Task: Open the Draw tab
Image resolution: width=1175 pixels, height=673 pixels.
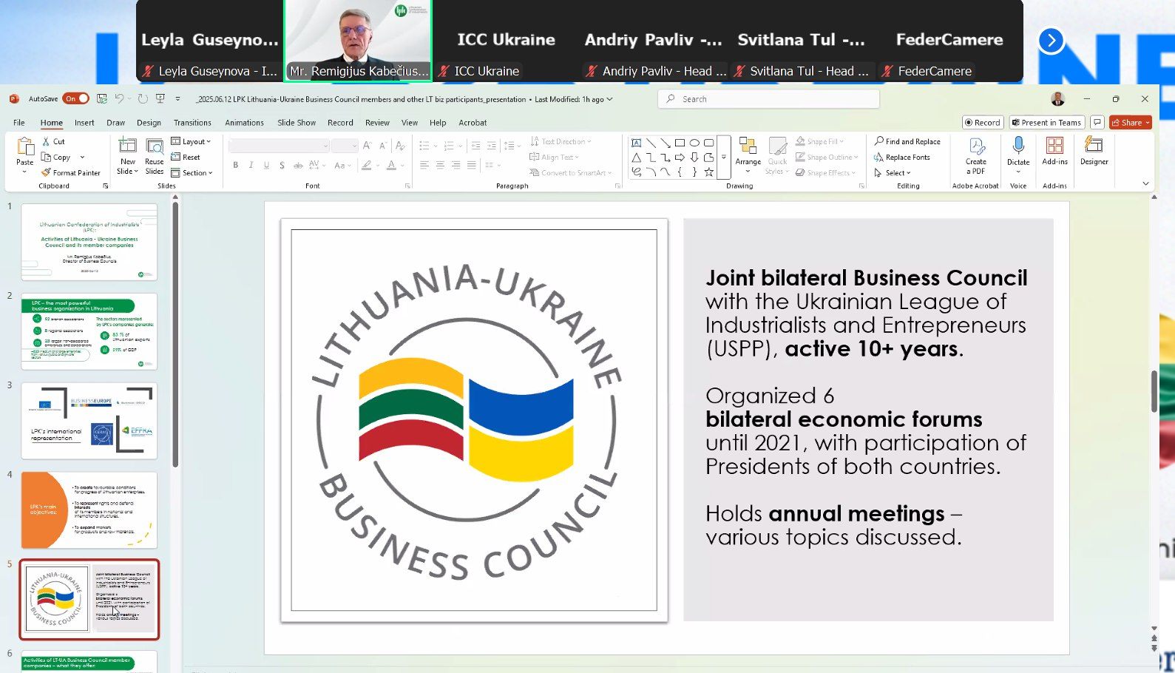Action: pyautogui.click(x=116, y=123)
